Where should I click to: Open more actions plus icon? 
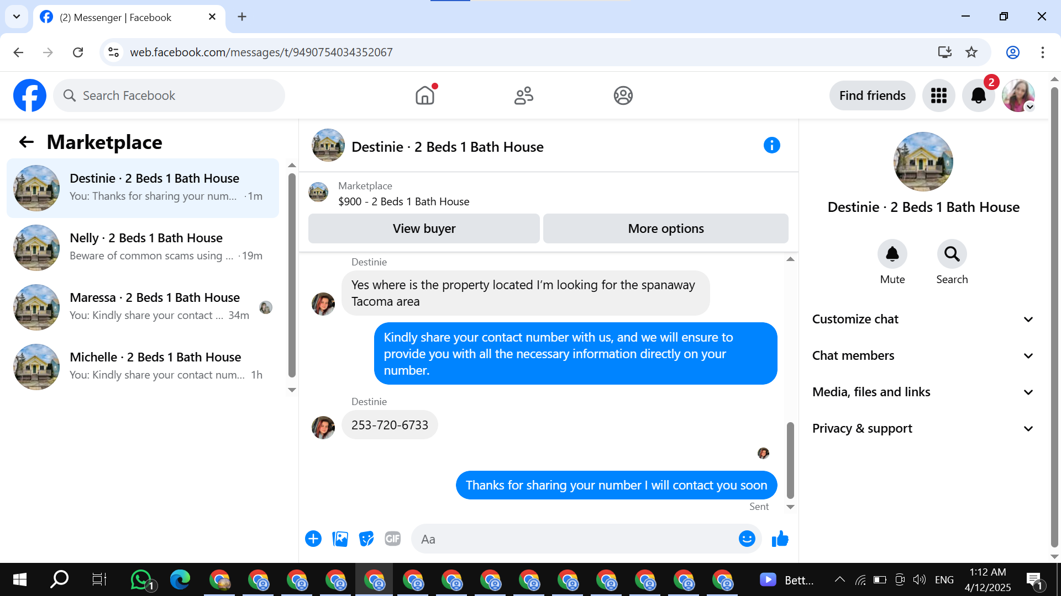[x=313, y=539]
